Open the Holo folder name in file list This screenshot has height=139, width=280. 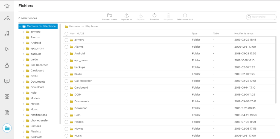pyautogui.click(x=77, y=115)
